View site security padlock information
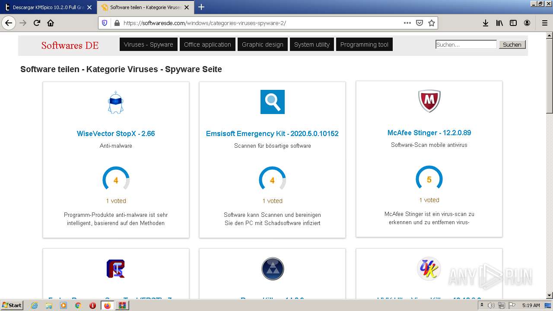This screenshot has height=311, width=553. 116,23
